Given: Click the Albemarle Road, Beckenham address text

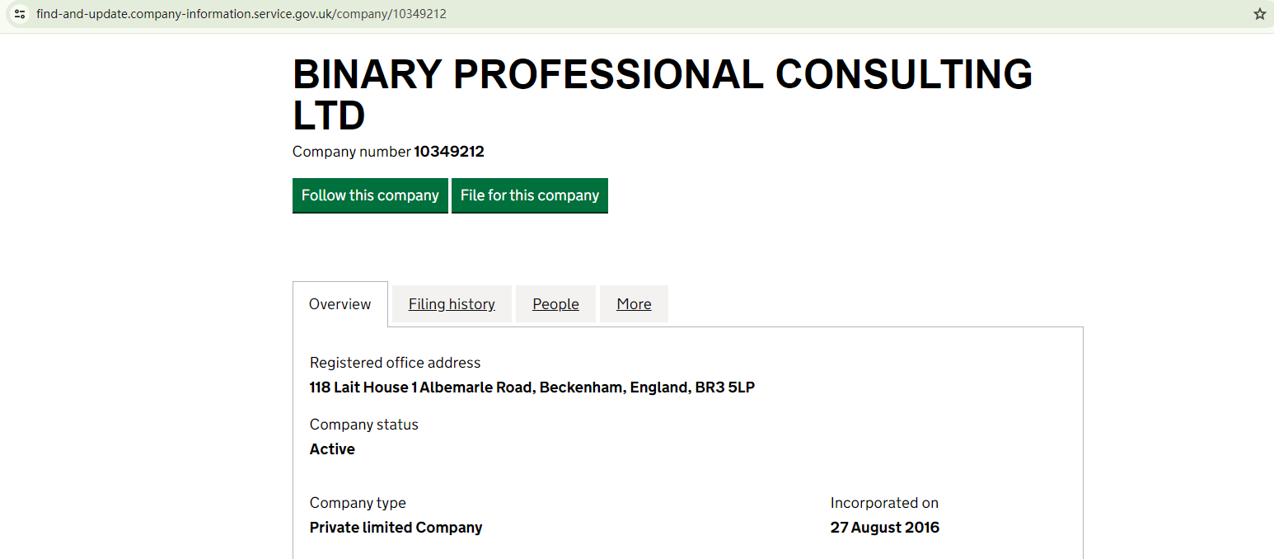Looking at the screenshot, I should tap(532, 388).
